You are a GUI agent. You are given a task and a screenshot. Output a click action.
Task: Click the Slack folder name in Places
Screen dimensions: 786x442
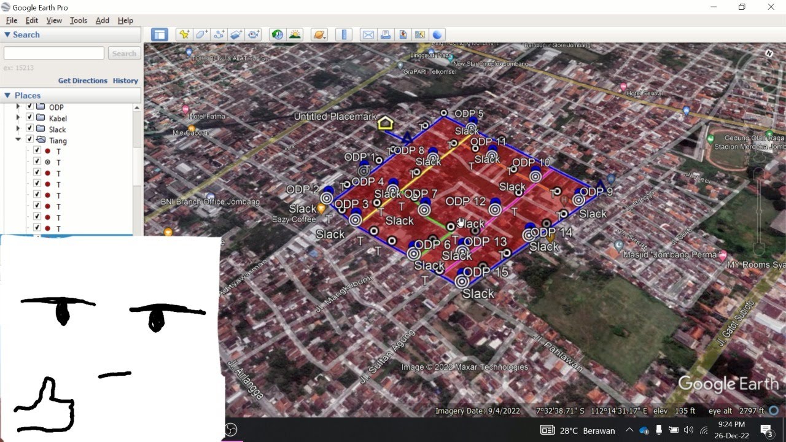coord(57,130)
